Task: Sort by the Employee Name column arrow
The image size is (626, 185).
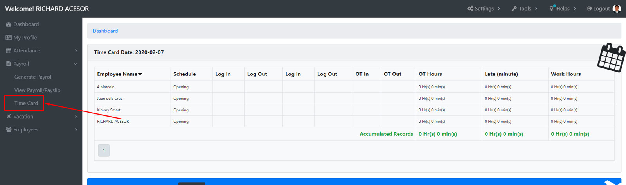Action: pos(140,74)
